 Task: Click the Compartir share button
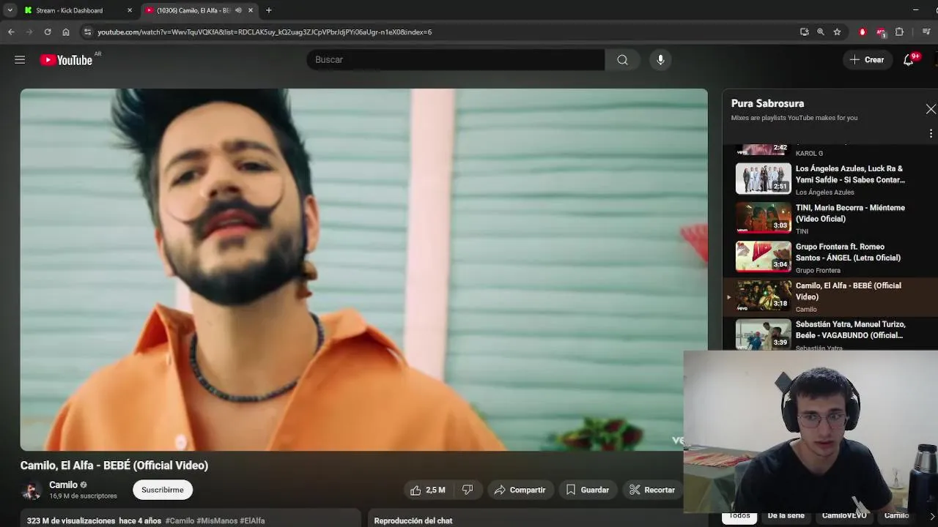[520, 490]
